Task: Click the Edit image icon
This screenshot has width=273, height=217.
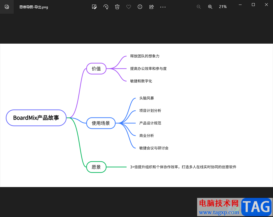Action: click(94, 7)
